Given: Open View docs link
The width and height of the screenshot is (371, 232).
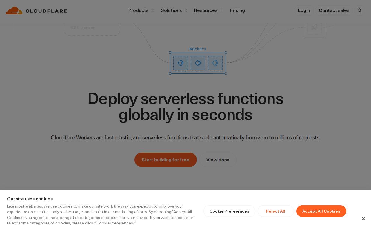Looking at the screenshot, I should pos(218,160).
